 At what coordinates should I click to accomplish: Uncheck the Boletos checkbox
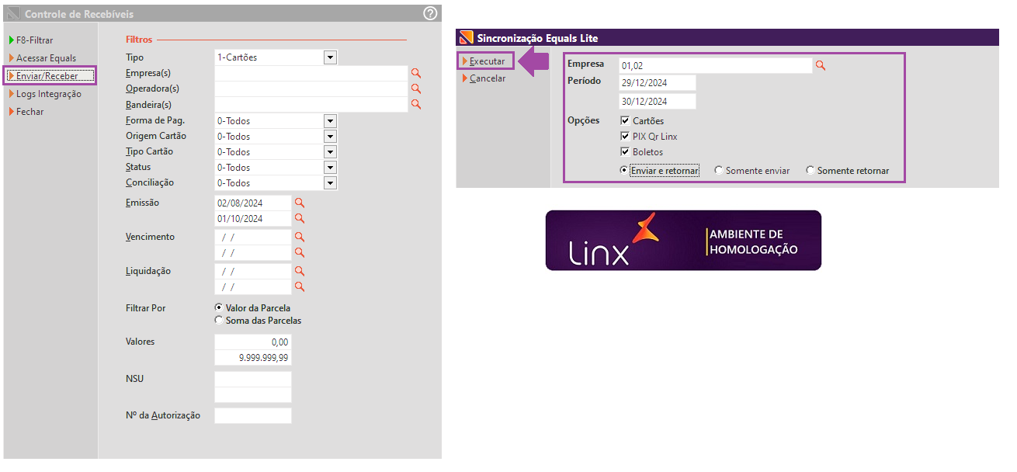(625, 152)
